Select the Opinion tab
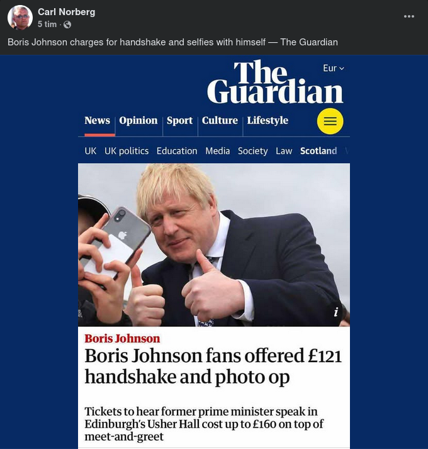Image resolution: width=428 pixels, height=449 pixels. pyautogui.click(x=138, y=120)
